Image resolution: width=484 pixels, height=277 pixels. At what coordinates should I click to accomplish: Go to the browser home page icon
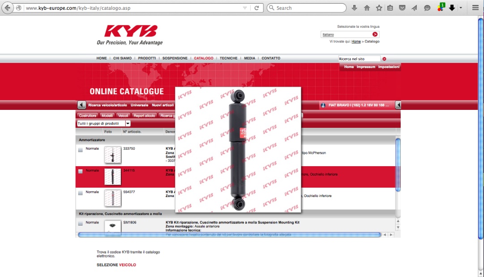pos(367,8)
